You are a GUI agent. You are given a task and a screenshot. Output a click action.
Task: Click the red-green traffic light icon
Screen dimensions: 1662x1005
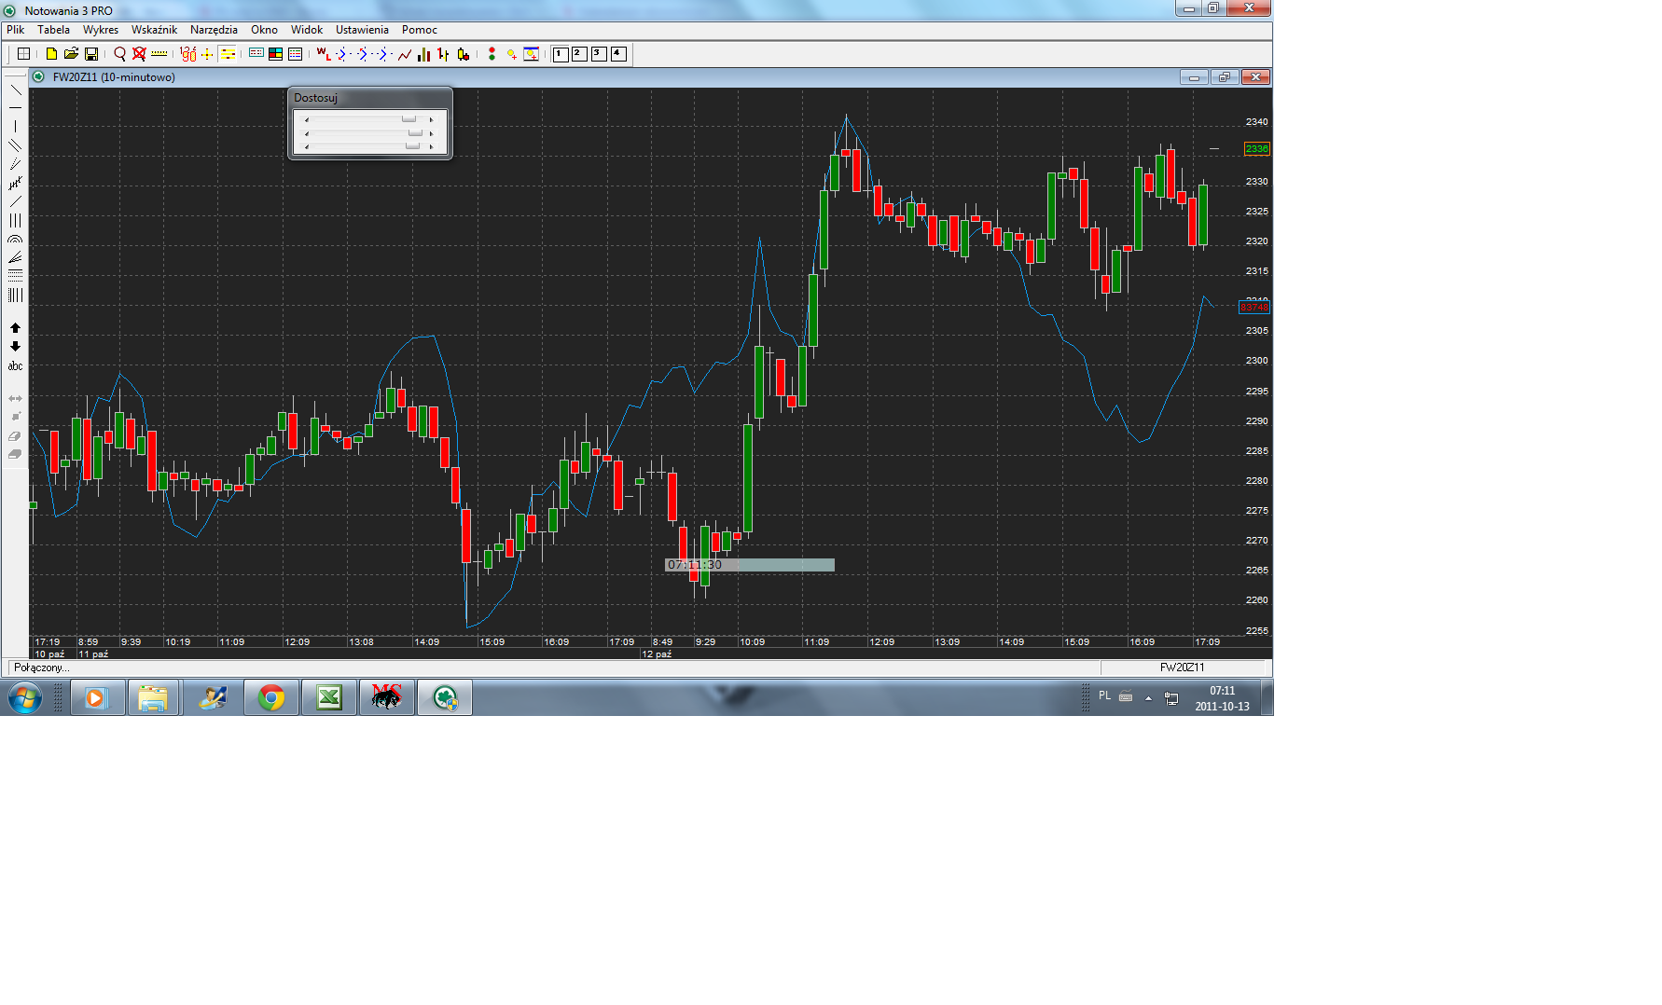[492, 54]
